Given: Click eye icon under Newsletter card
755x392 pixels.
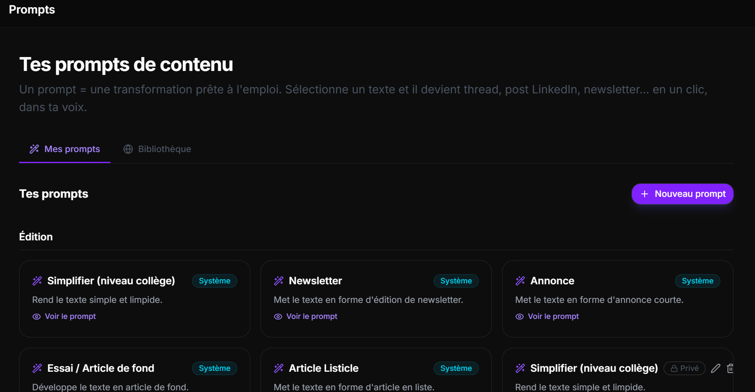Looking at the screenshot, I should click(x=278, y=316).
